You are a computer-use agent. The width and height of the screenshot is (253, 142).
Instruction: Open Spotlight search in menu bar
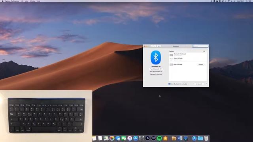(x=247, y=1)
